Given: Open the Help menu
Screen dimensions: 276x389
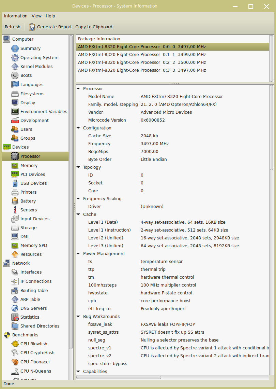Looking at the screenshot, I should tap(50, 16).
